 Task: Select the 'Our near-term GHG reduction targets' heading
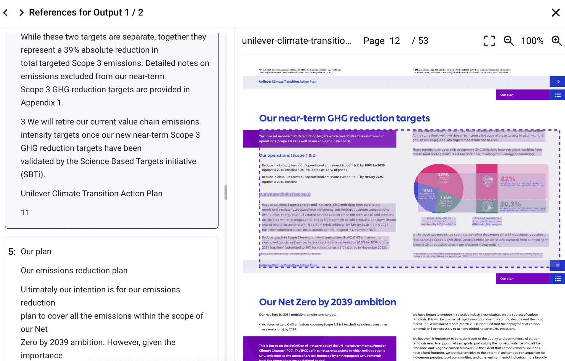coord(344,118)
